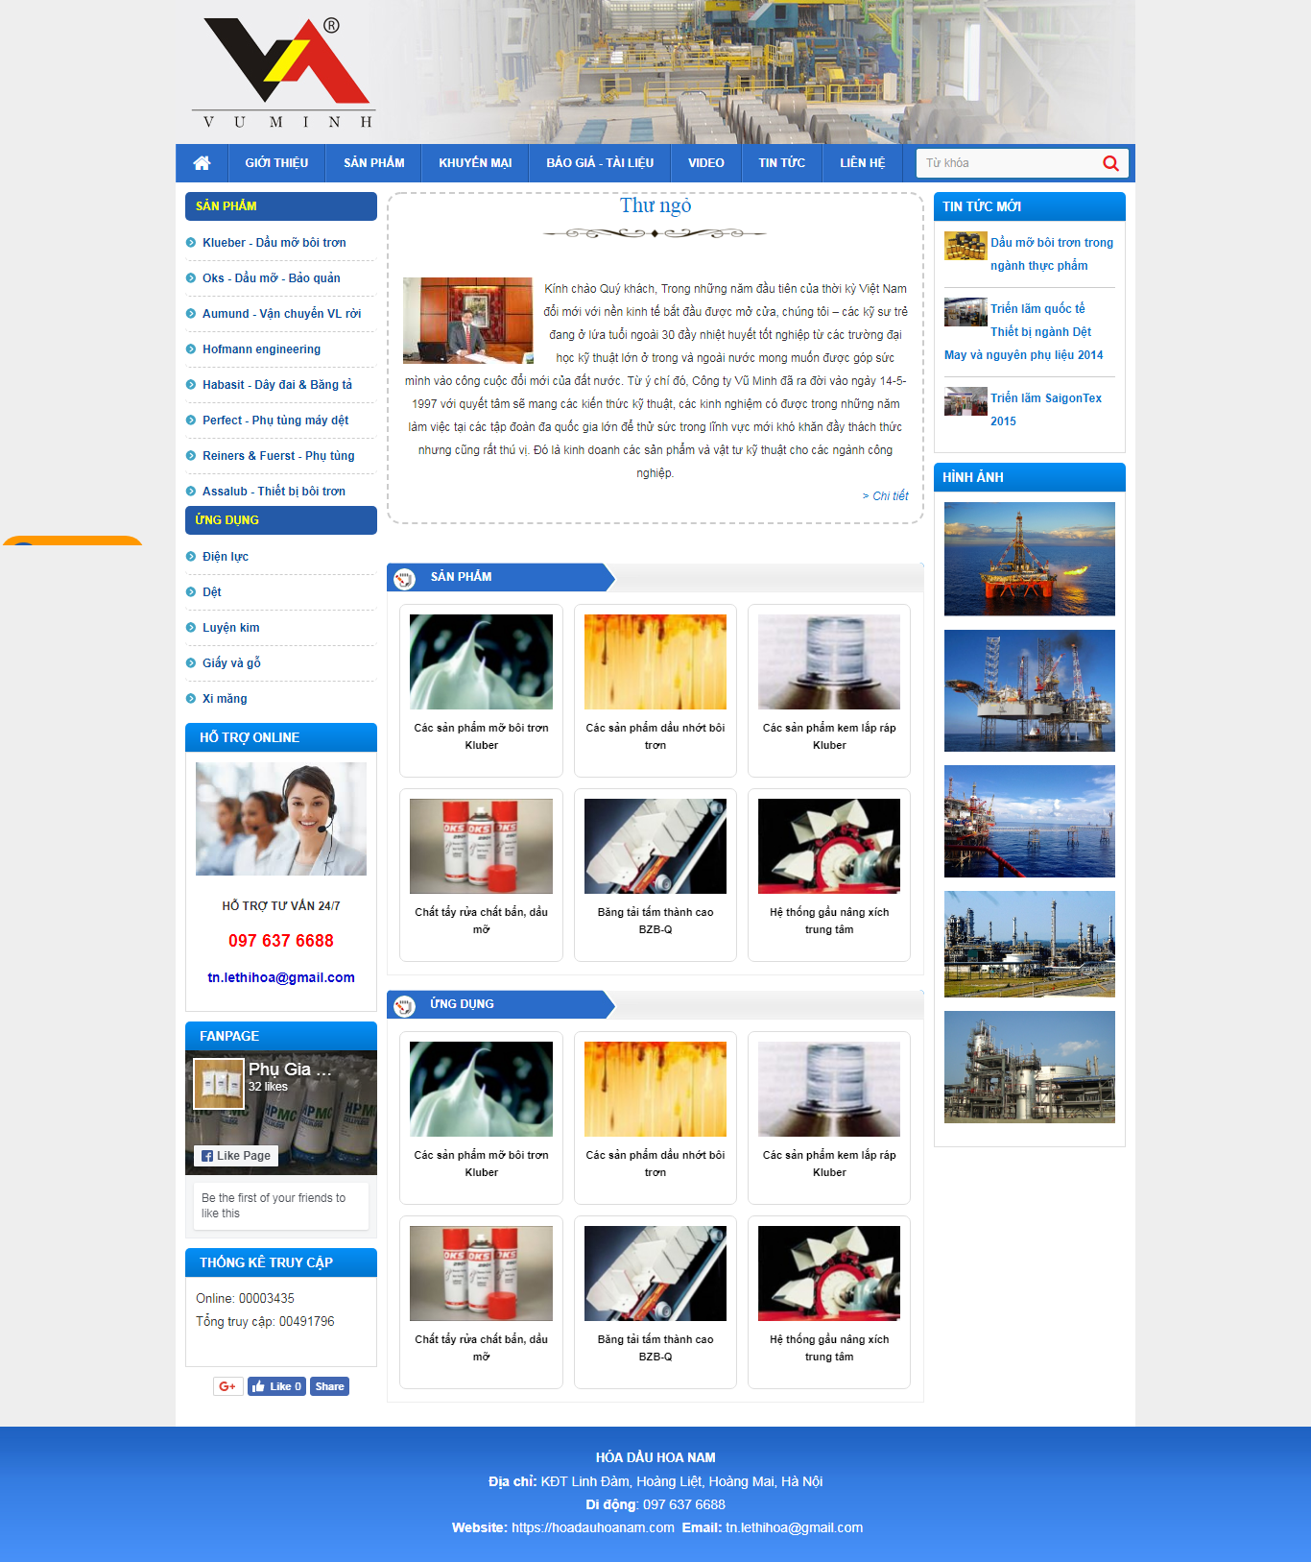Click the Từ khóa search field
1311x1562 pixels.
click(1008, 163)
